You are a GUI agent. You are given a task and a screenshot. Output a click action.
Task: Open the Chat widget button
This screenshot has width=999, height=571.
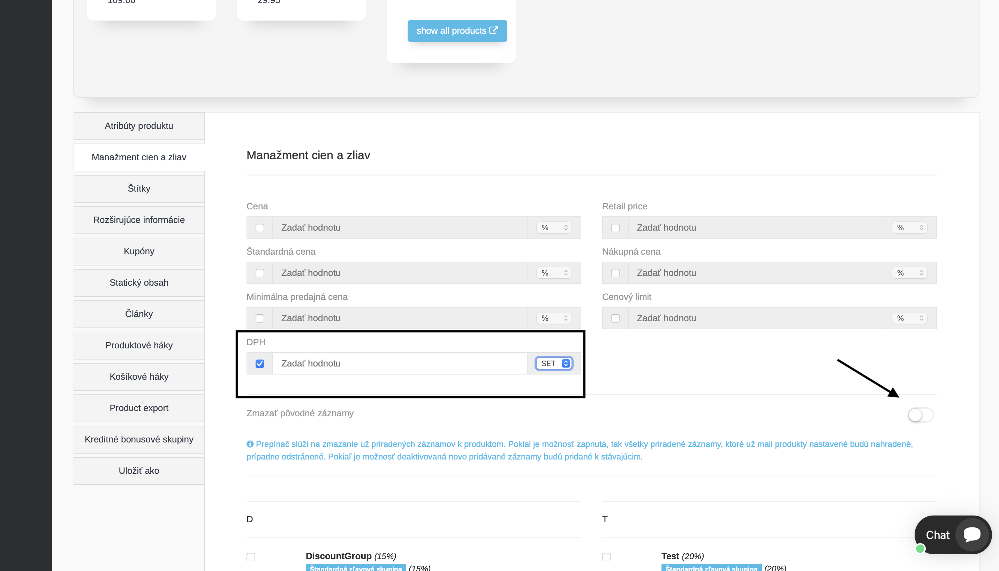click(953, 534)
